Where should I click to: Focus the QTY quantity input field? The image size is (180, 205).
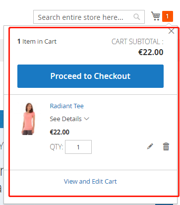[x=78, y=147]
